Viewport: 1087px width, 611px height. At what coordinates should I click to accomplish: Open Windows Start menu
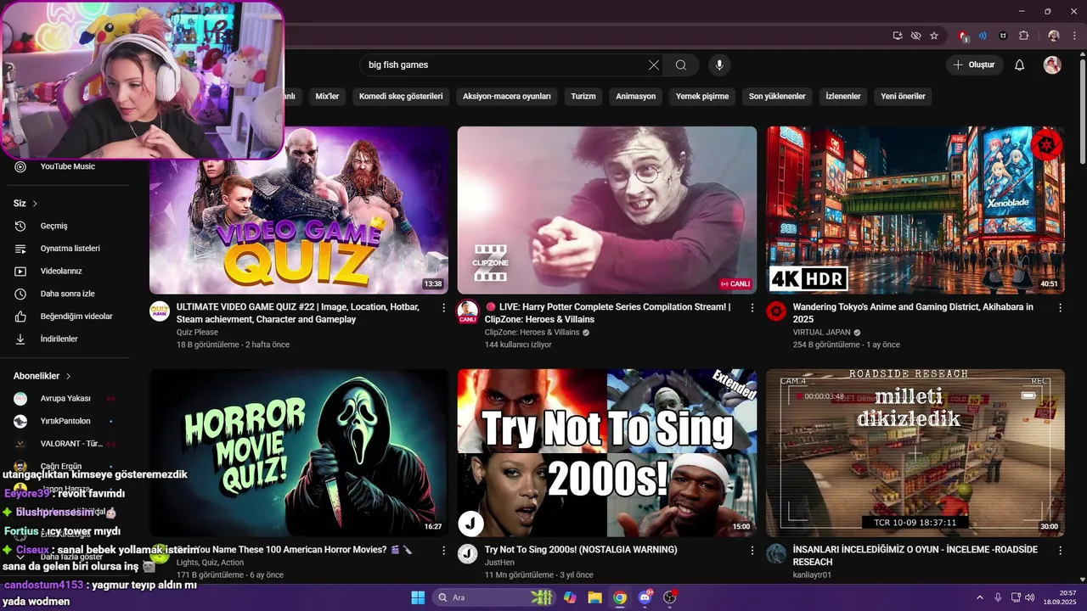click(x=418, y=597)
